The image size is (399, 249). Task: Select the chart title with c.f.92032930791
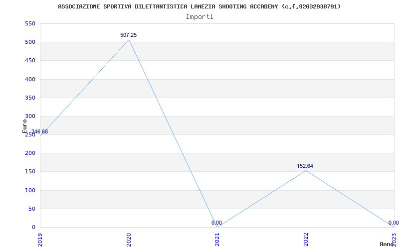pos(199,6)
